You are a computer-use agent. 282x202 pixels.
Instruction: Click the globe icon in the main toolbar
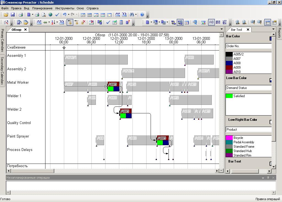tap(50, 15)
